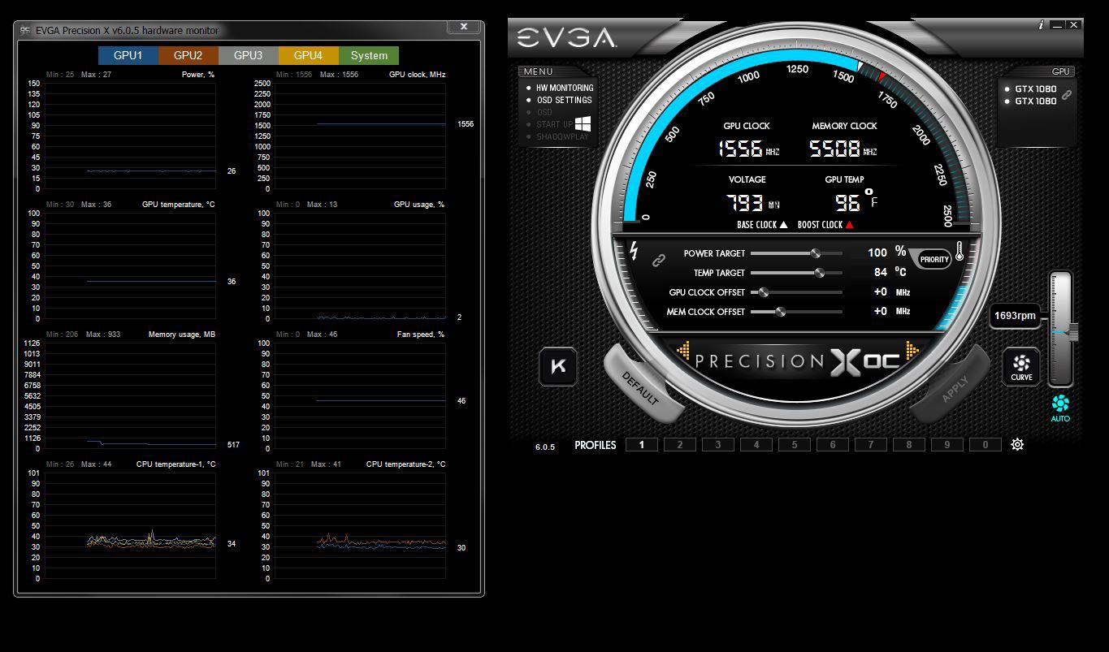
Task: Switch to the GPU3 tab
Action: click(x=248, y=55)
